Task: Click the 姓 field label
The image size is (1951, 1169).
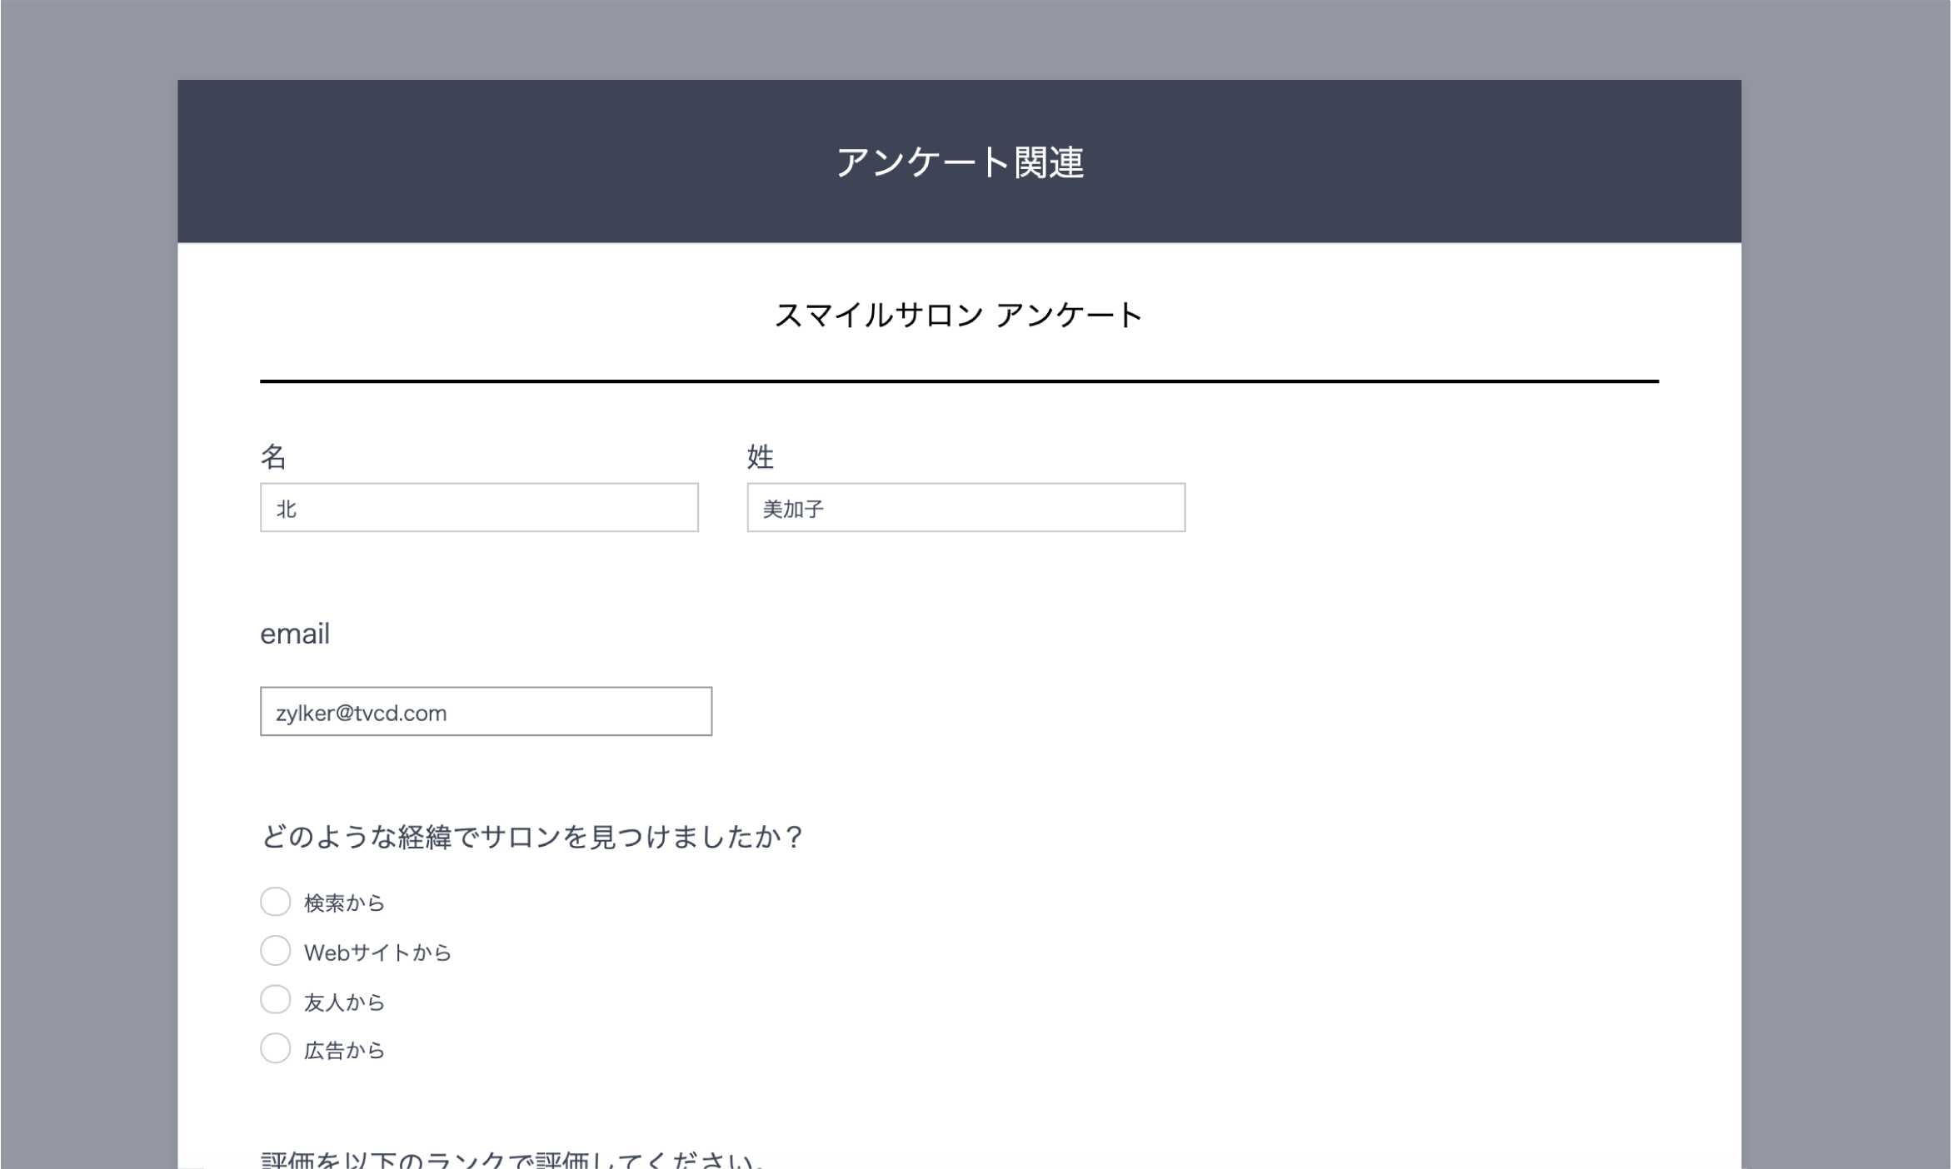Action: coord(760,456)
